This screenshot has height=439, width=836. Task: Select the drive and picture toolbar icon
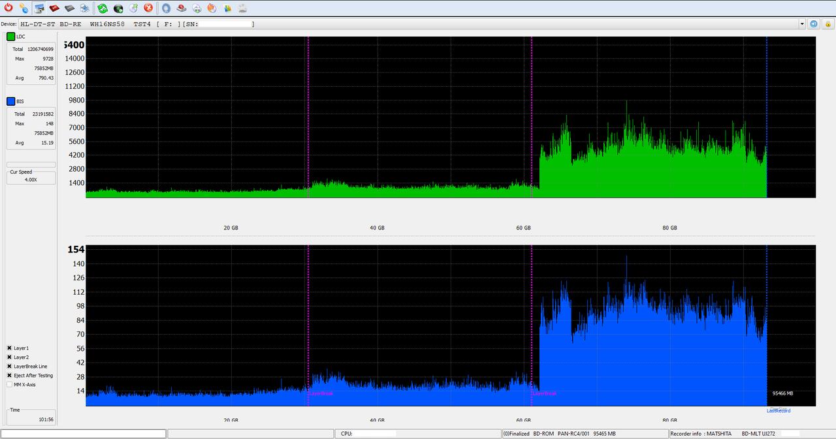coord(39,8)
